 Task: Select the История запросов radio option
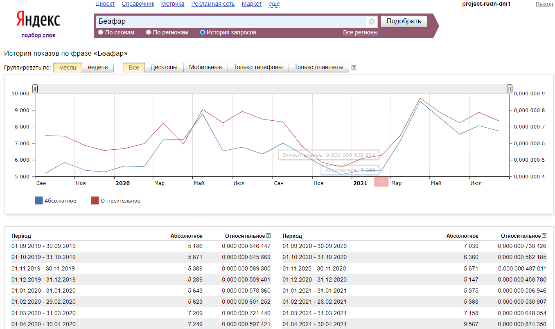pos(202,32)
